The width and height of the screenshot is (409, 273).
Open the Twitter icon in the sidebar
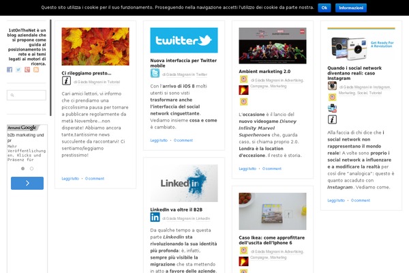pyautogui.click(x=18, y=70)
